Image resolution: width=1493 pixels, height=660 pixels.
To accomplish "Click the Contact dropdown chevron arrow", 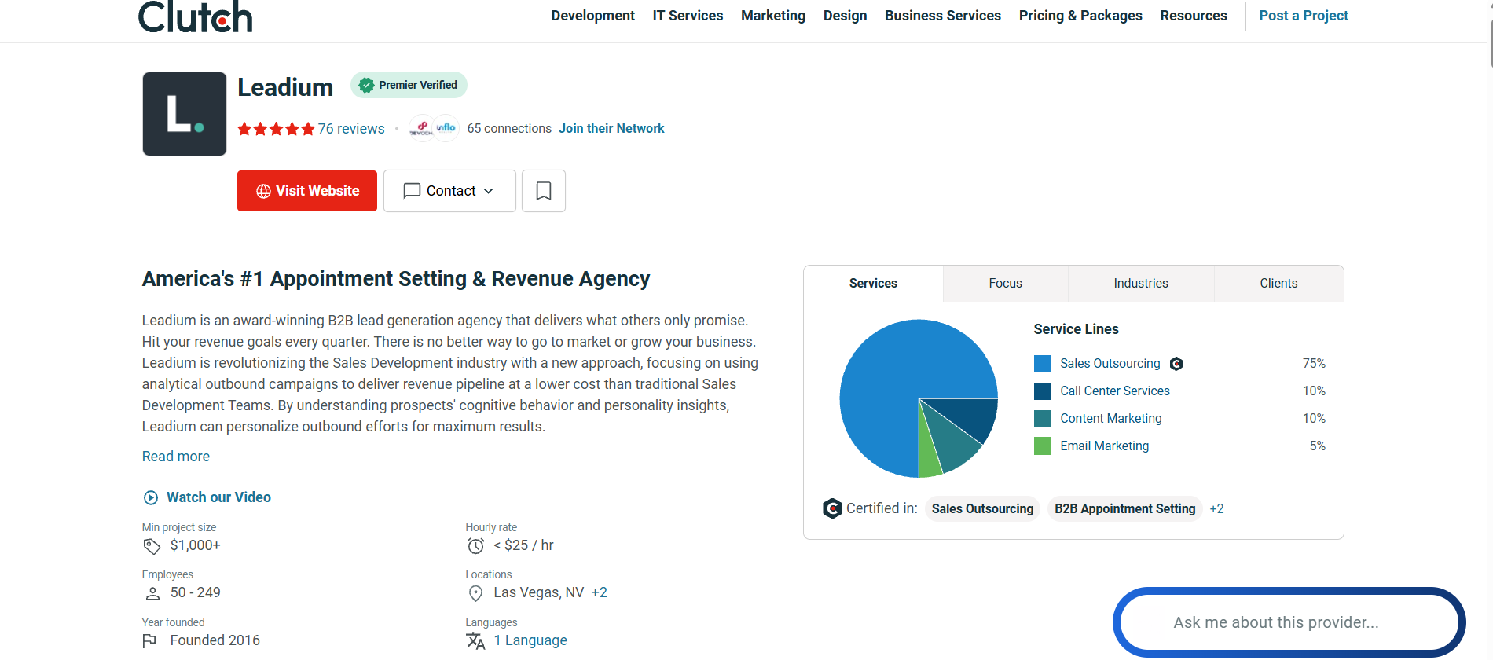I will coord(489,191).
